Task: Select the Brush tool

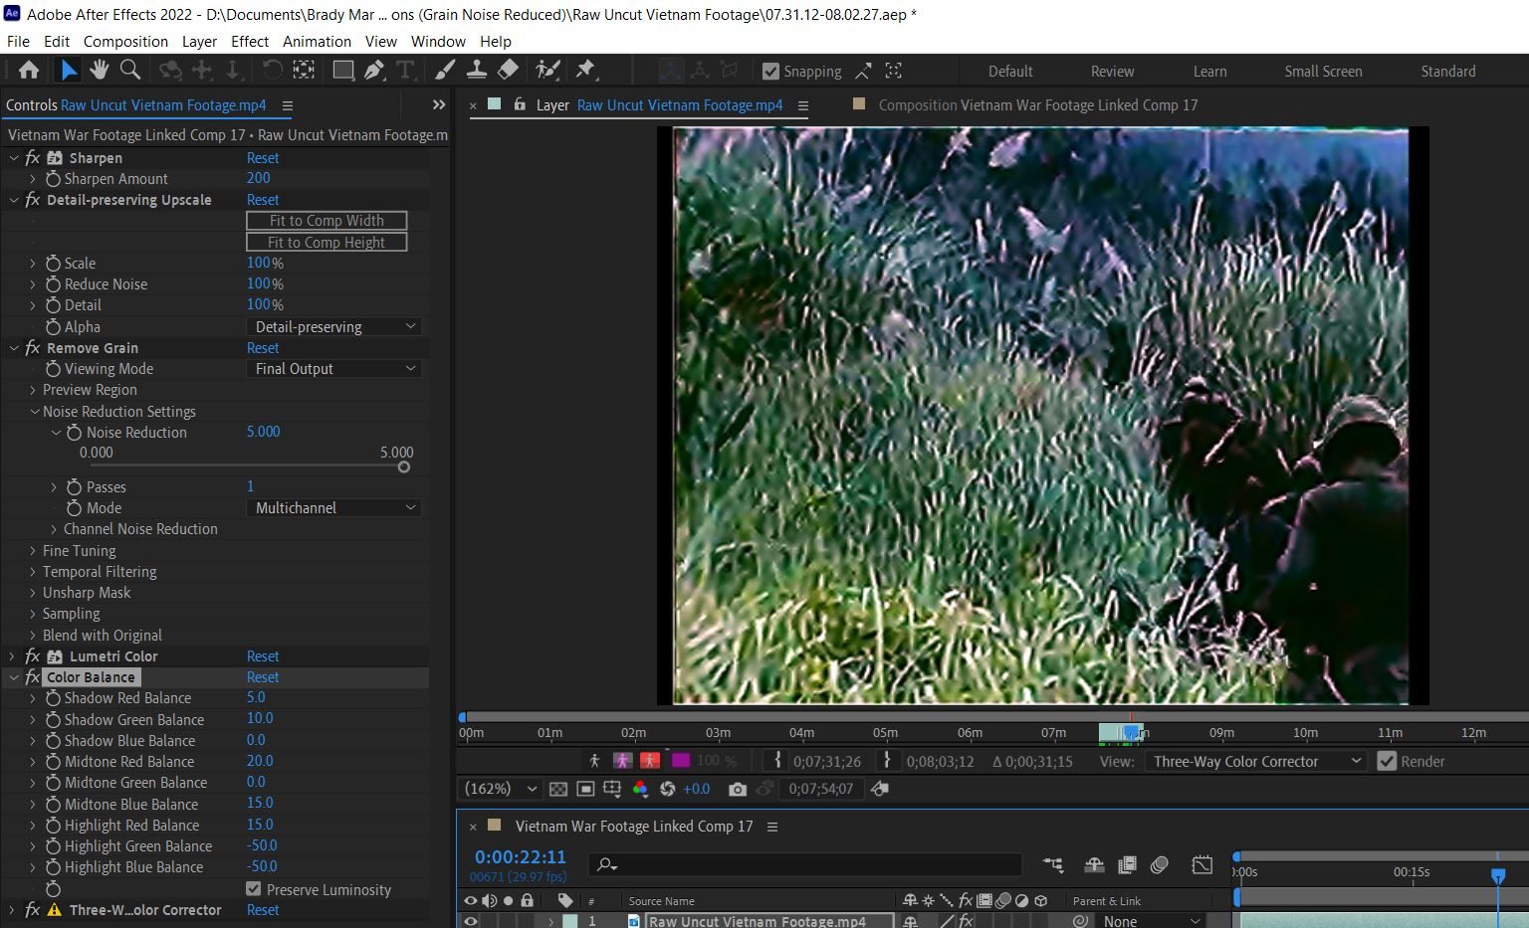Action: coord(445,70)
